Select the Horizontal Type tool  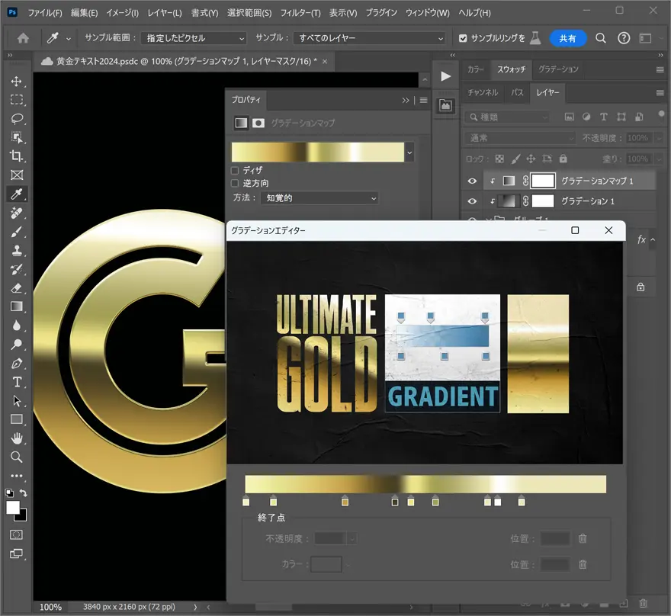(17, 382)
